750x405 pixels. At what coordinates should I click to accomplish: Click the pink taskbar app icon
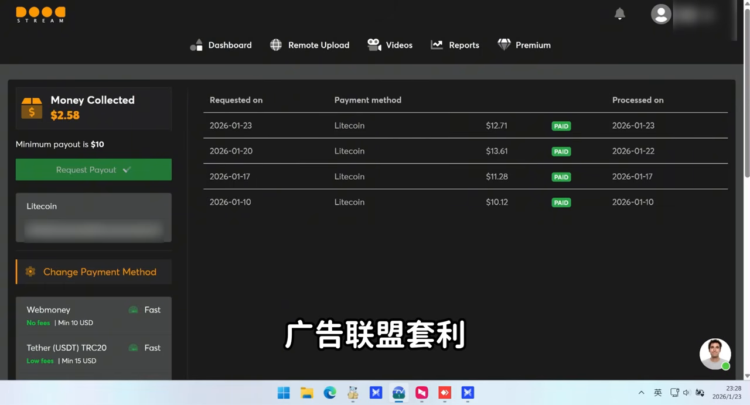[x=422, y=393]
